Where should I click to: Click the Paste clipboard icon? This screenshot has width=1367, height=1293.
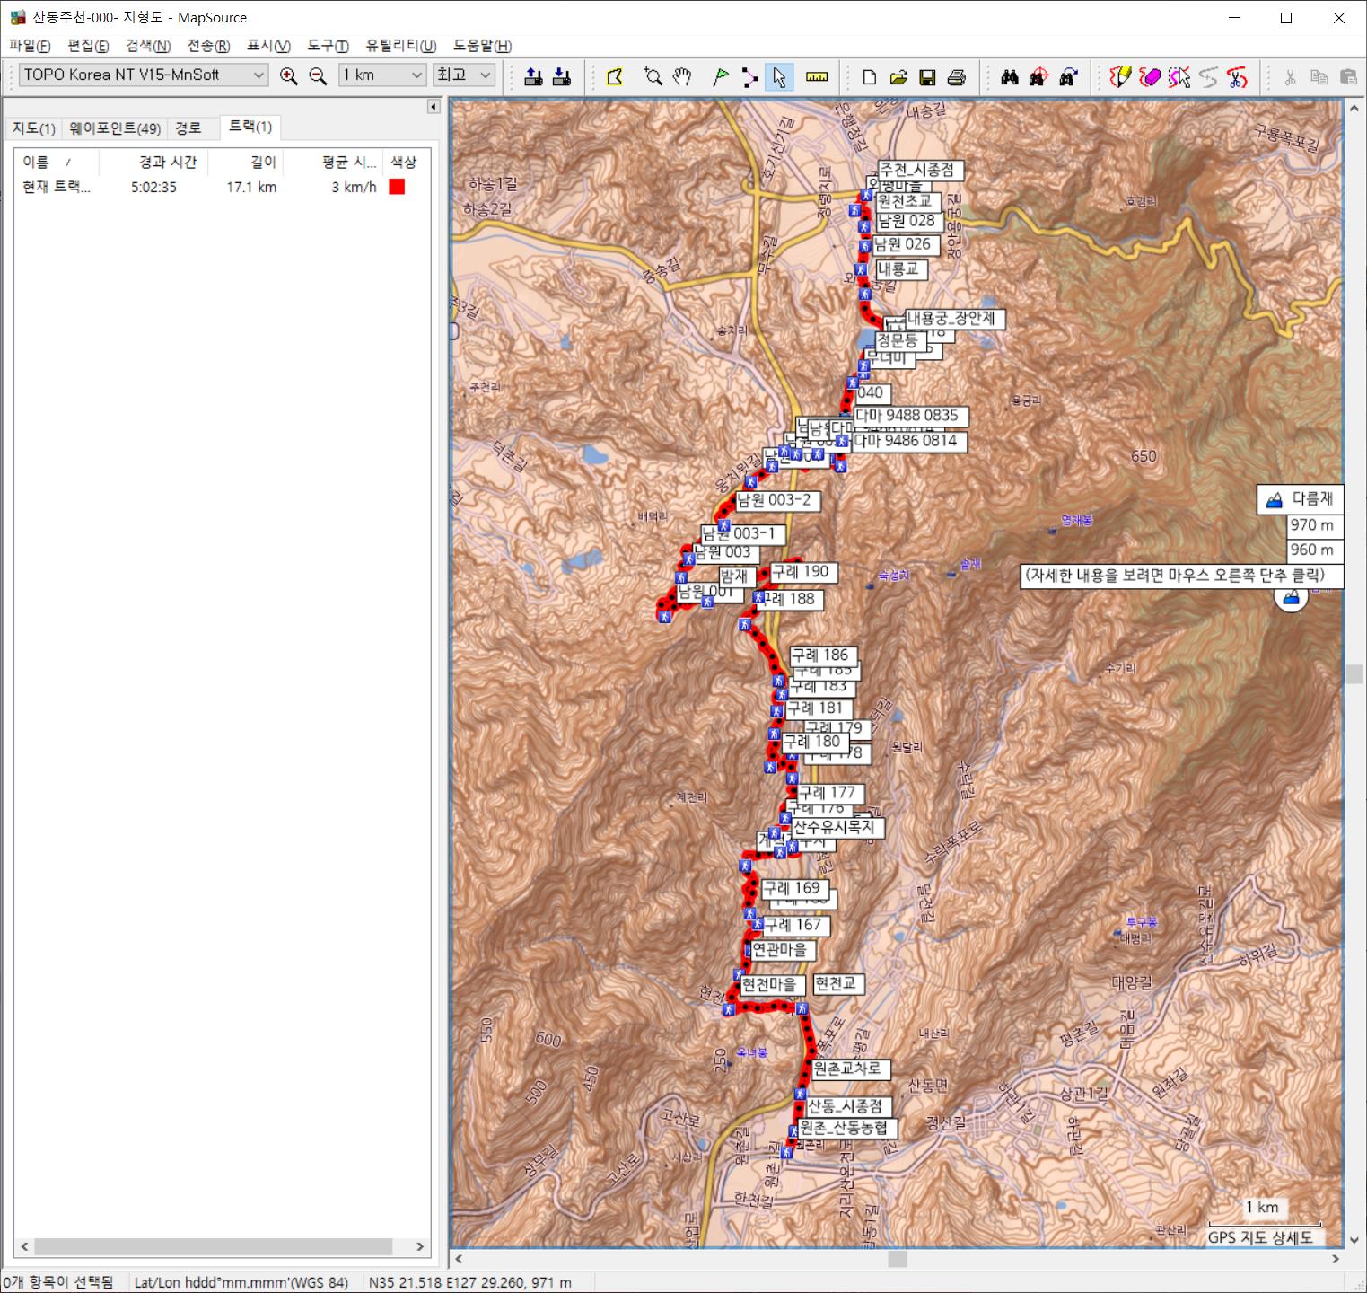(1348, 76)
